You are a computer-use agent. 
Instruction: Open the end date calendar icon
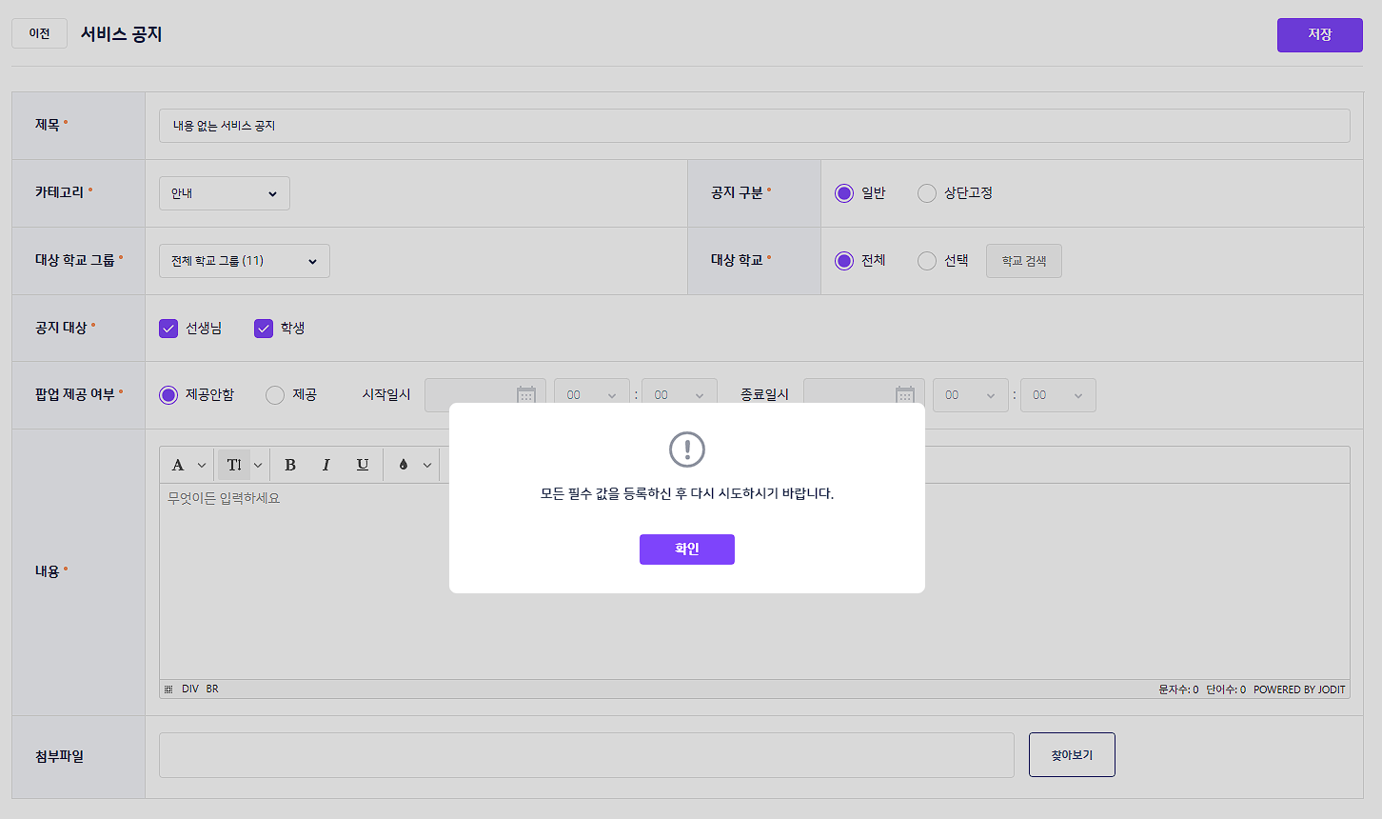904,394
